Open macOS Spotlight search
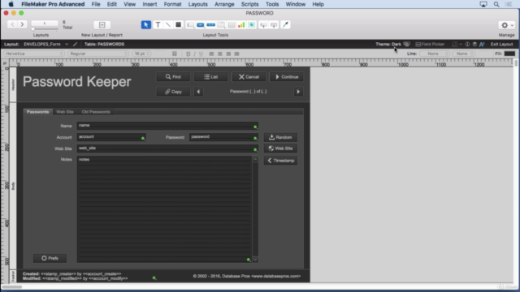The image size is (520, 292). [496, 4]
